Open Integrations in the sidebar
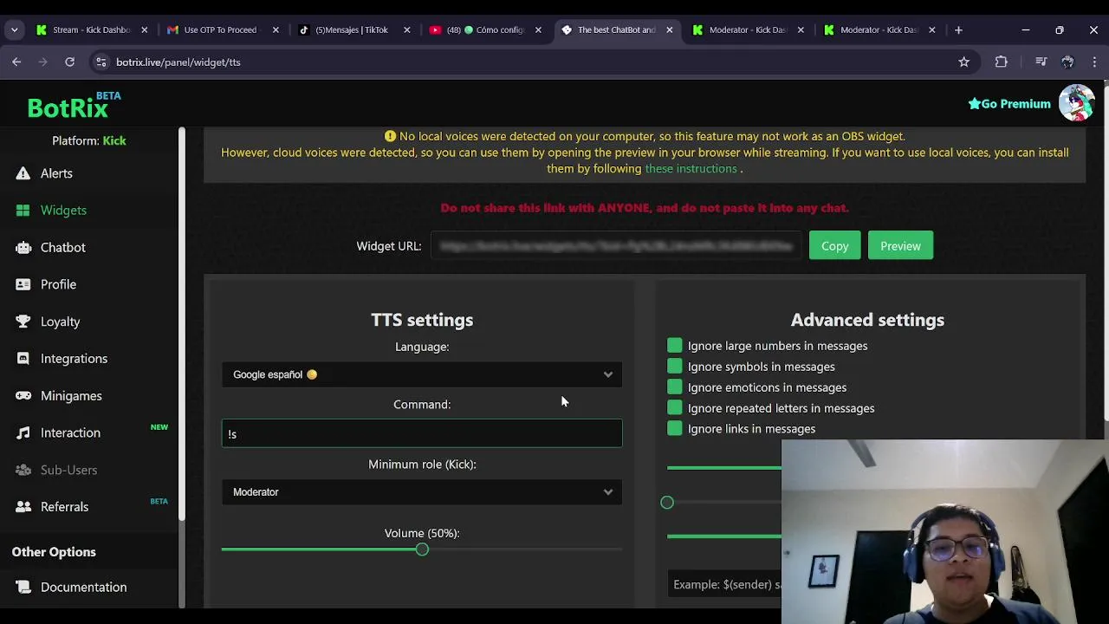The image size is (1109, 624). (75, 359)
